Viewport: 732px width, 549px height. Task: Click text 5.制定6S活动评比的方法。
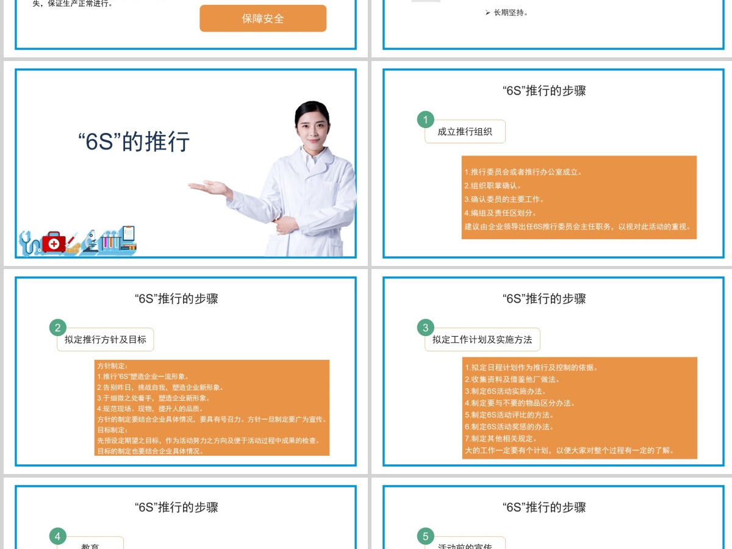click(509, 415)
